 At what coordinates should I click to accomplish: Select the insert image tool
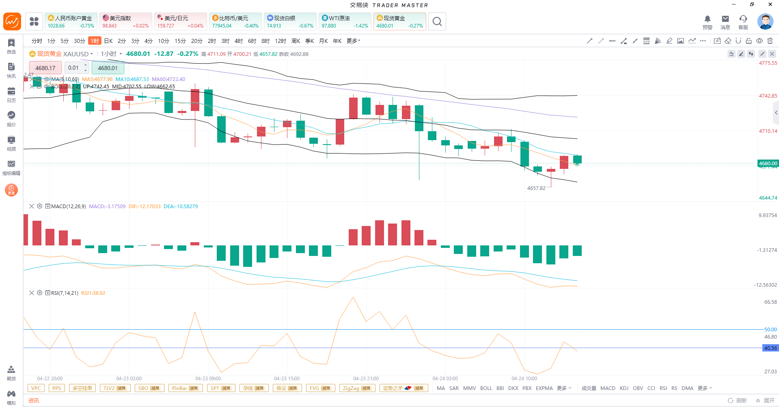tap(681, 41)
